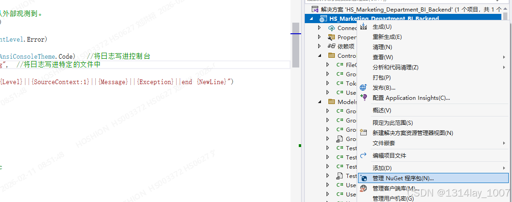Collapse the HS_Marketing_Department_BI_Backend project node
512x202 pixels.
(312, 19)
